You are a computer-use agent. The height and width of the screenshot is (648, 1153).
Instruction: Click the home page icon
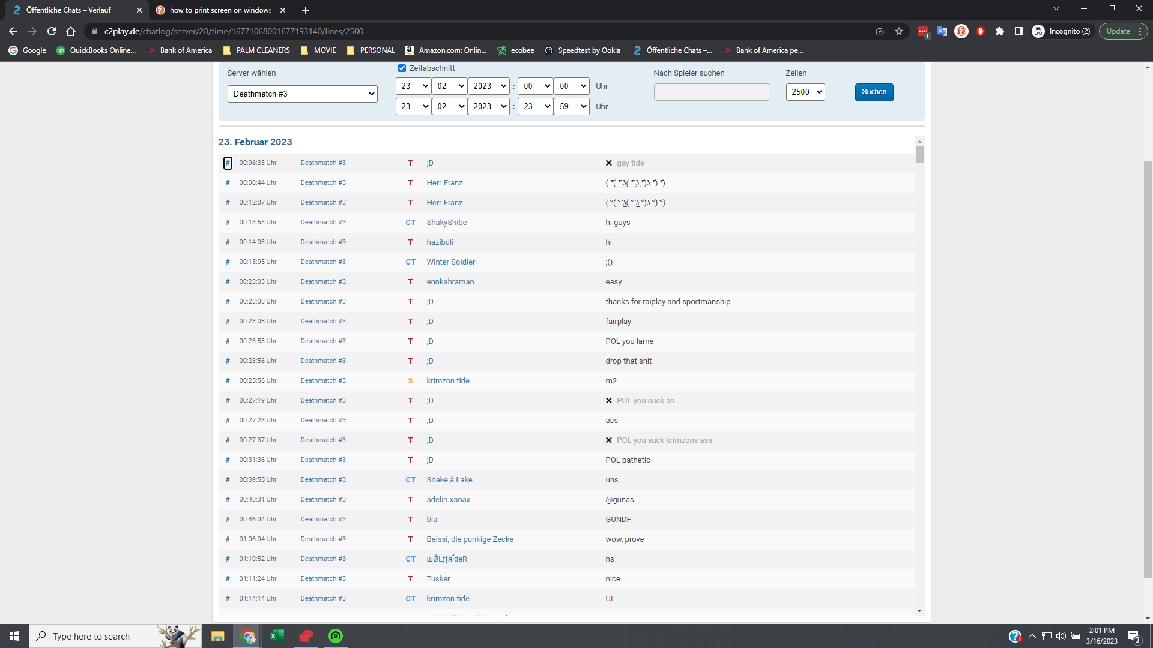tap(71, 31)
